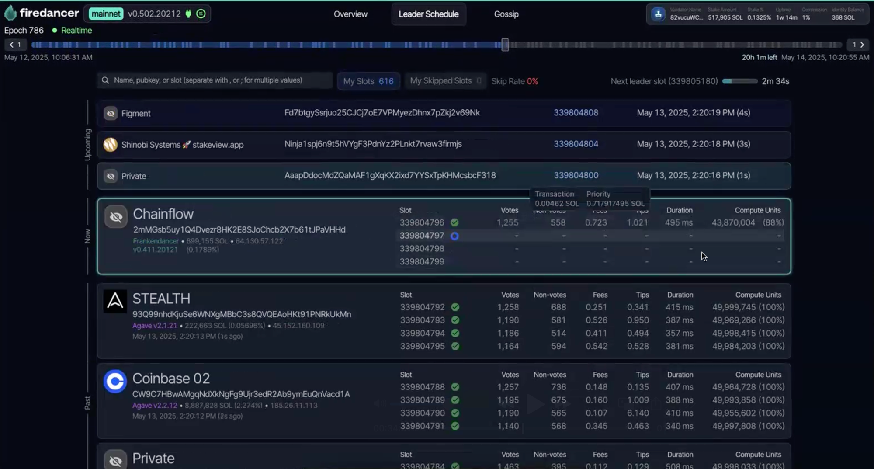
Task: Click the Chainflow validator name
Action: click(x=163, y=214)
